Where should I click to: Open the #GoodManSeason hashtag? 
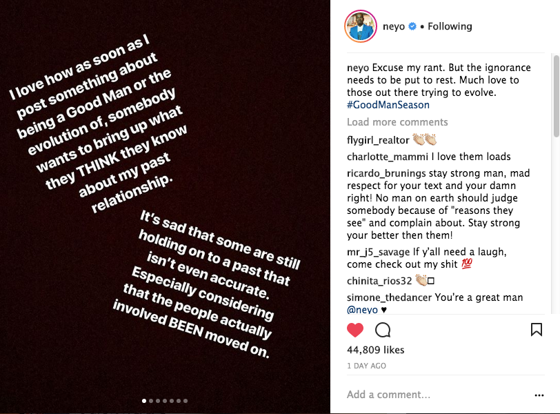tap(388, 105)
